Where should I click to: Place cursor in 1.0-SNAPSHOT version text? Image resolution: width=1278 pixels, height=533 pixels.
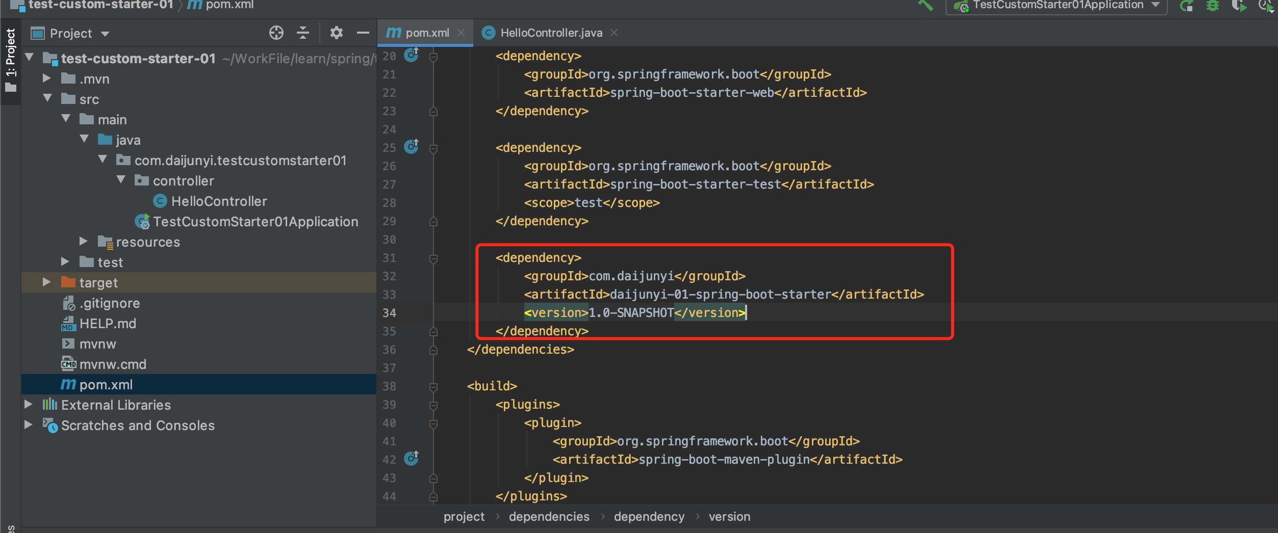coord(631,312)
